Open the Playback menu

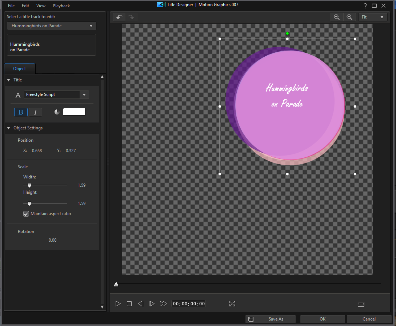61,6
